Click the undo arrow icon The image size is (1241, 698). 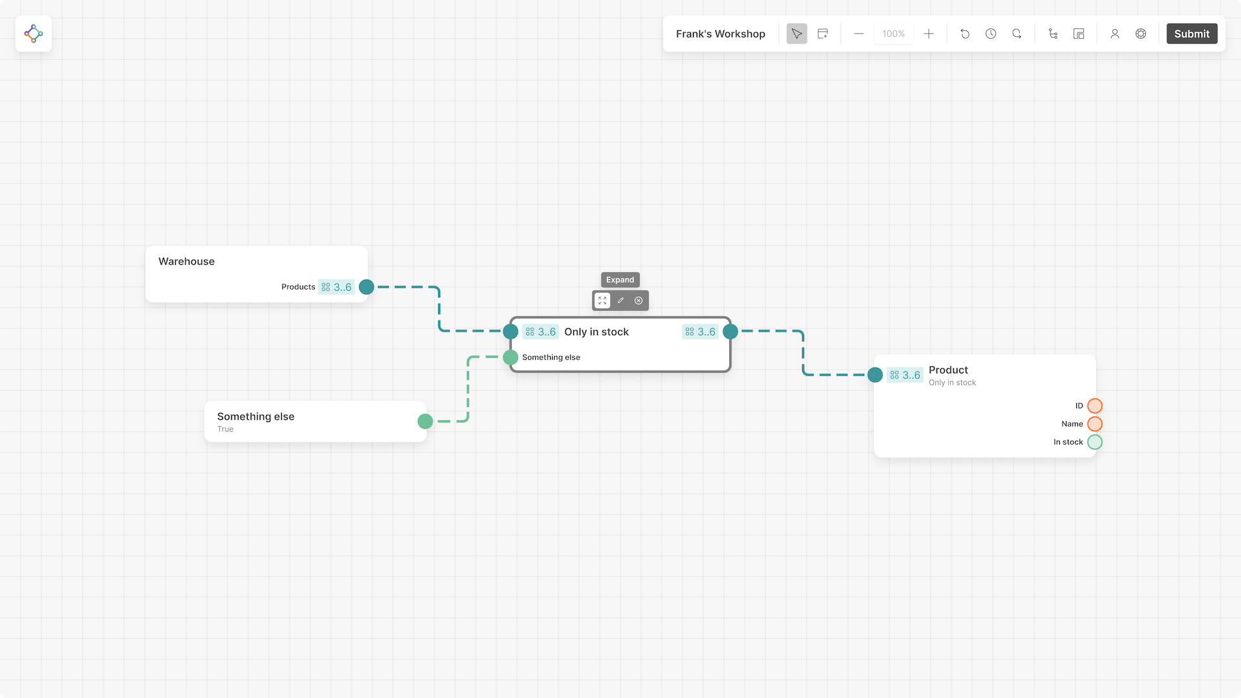965,34
